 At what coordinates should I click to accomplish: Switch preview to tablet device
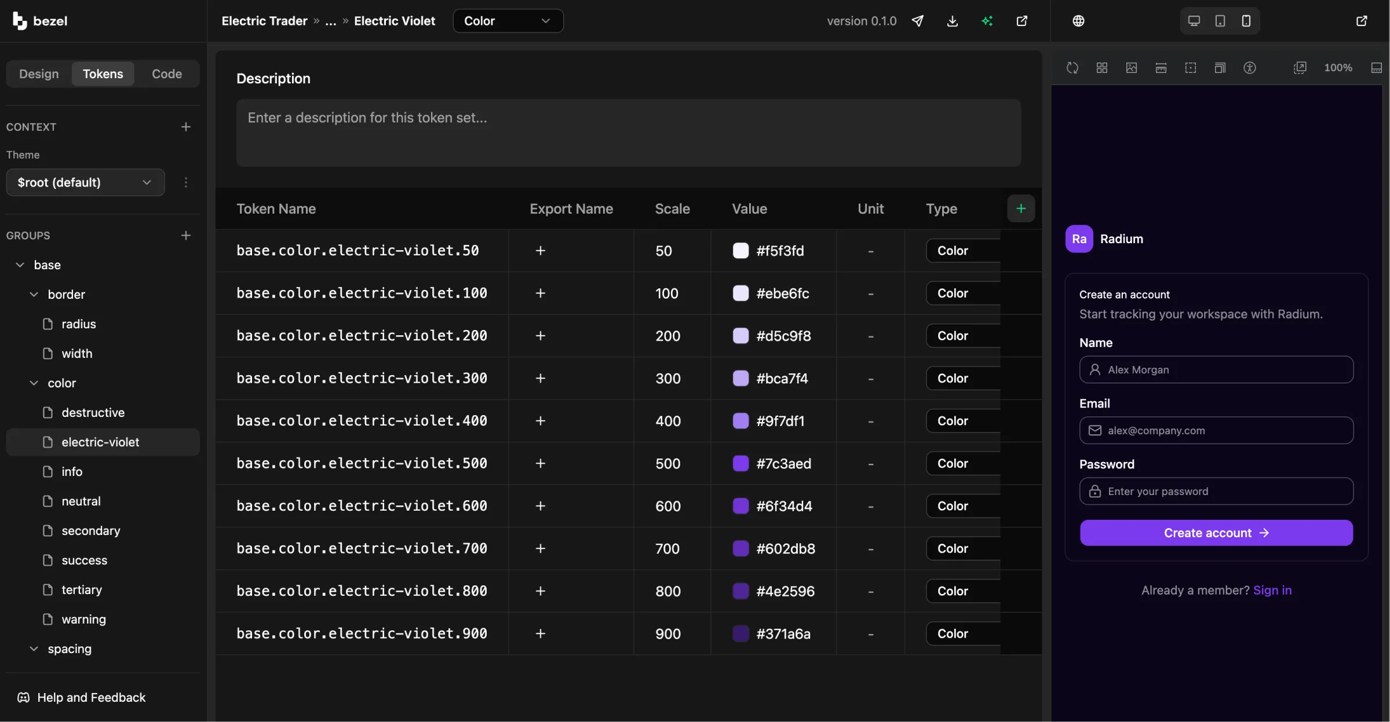coord(1220,21)
